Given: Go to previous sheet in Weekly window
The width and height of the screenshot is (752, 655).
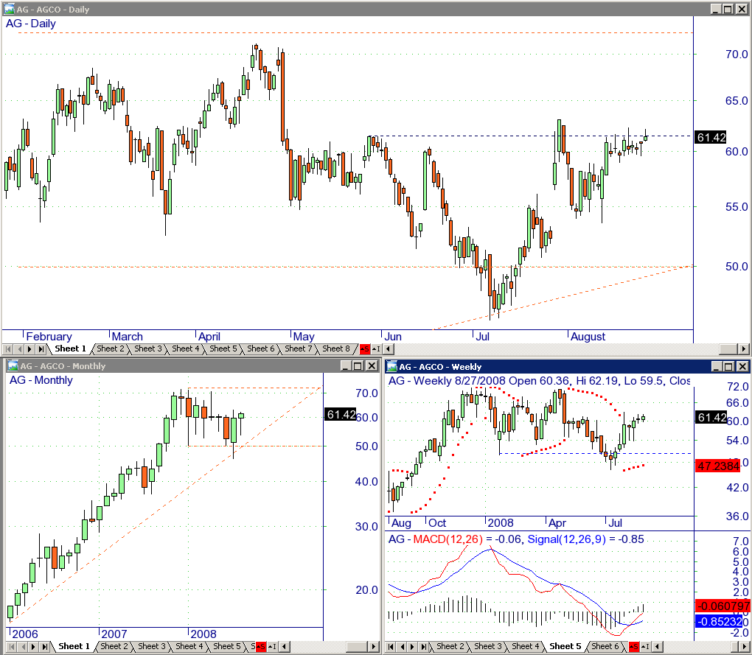Looking at the screenshot, I should 402,647.
